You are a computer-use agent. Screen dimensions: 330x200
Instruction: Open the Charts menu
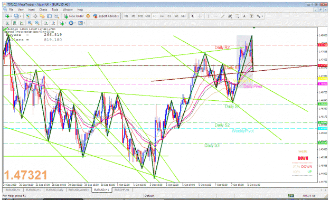pos(43,9)
